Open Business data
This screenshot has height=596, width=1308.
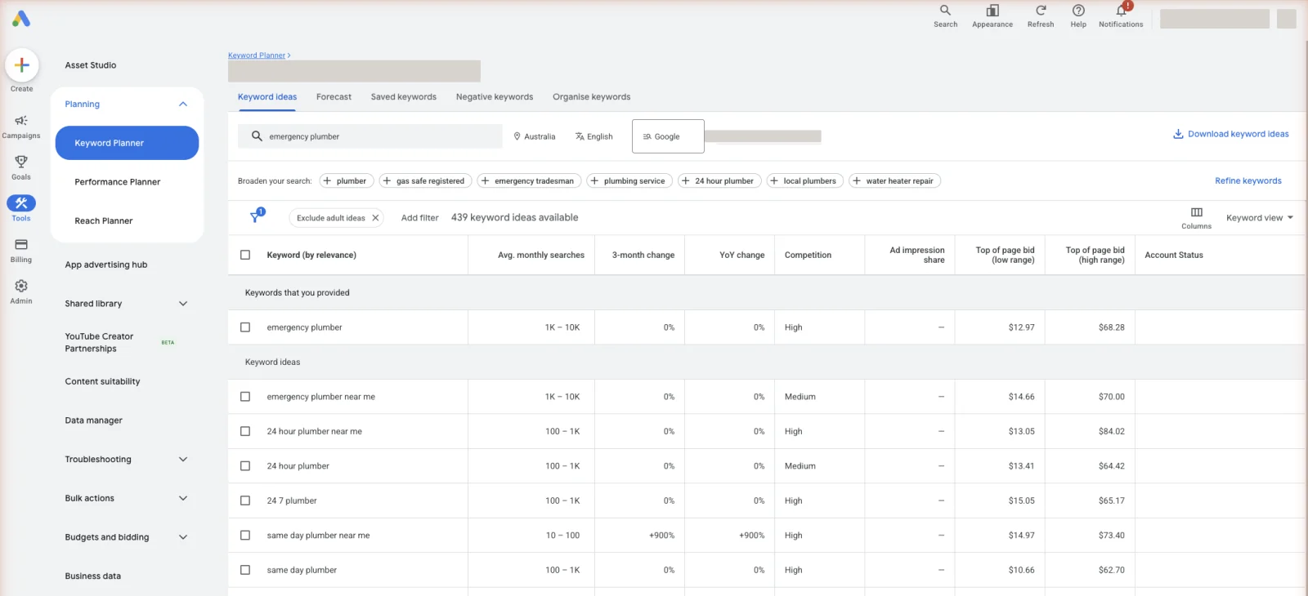93,576
